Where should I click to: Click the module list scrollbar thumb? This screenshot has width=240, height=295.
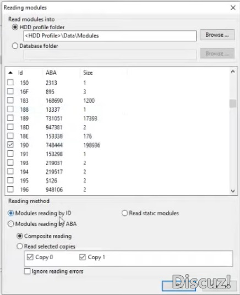[233, 103]
